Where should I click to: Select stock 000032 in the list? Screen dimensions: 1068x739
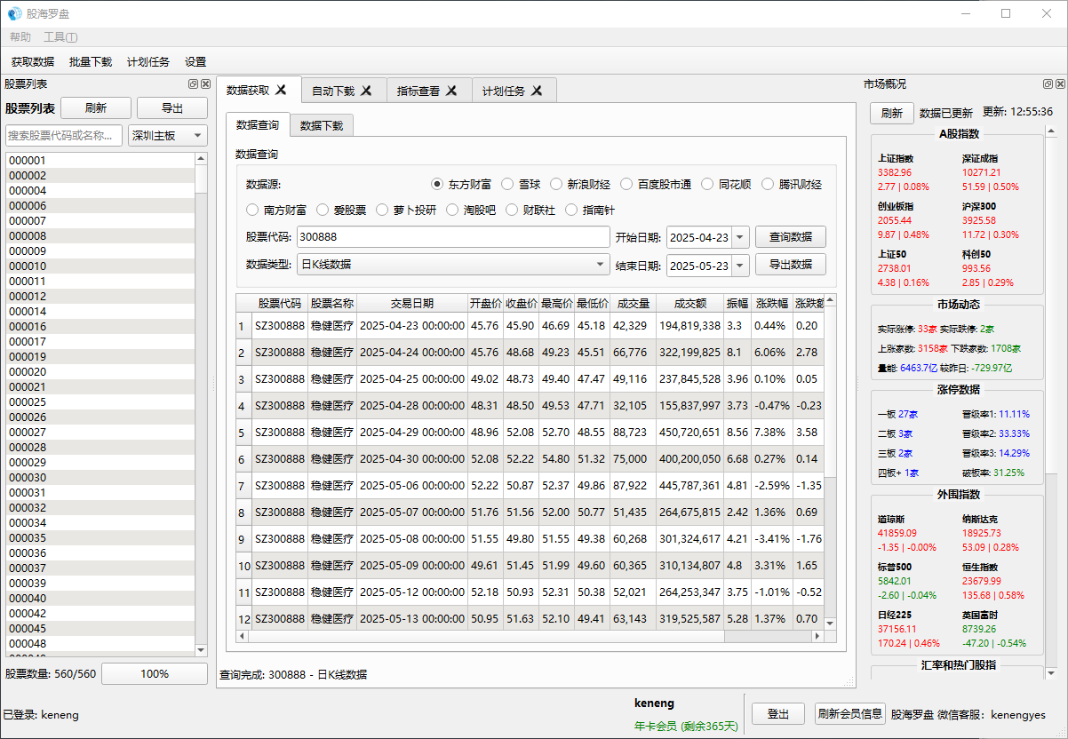pos(100,508)
